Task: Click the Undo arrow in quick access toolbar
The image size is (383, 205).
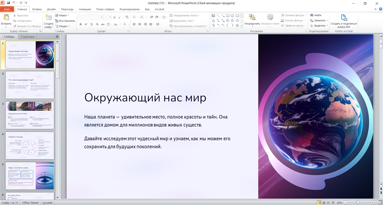Action: (14, 3)
